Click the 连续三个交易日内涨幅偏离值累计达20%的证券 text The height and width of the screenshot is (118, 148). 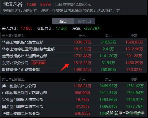pyautogui.click(x=80, y=10)
